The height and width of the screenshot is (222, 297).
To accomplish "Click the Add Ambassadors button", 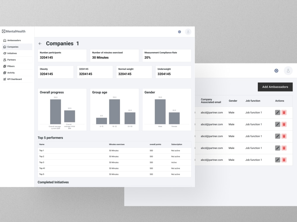I will (275, 87).
